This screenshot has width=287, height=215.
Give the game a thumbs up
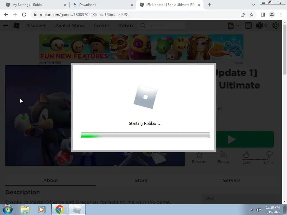(x=246, y=155)
